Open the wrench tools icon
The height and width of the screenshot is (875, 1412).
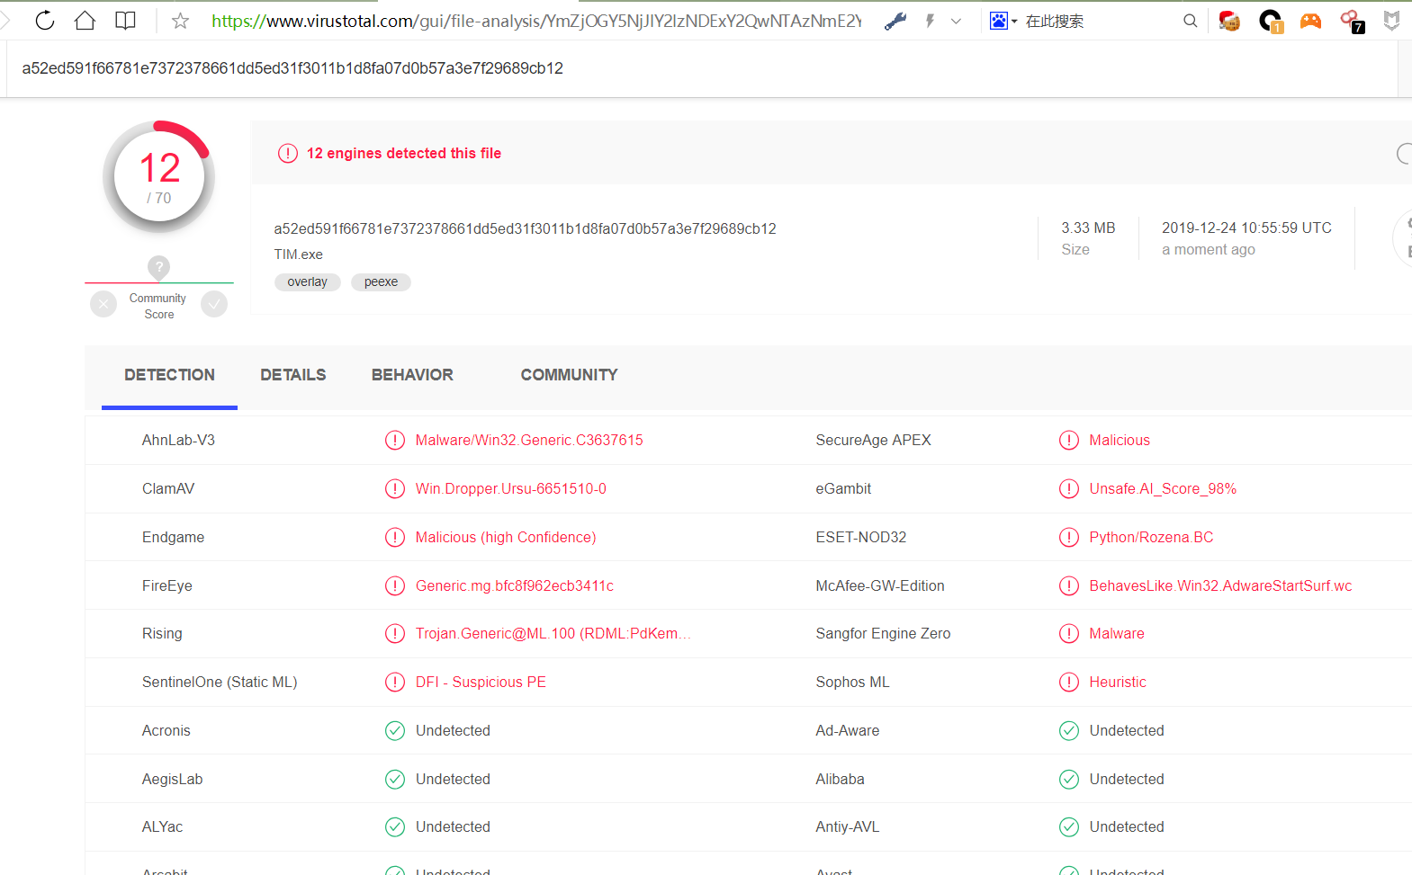tap(895, 21)
